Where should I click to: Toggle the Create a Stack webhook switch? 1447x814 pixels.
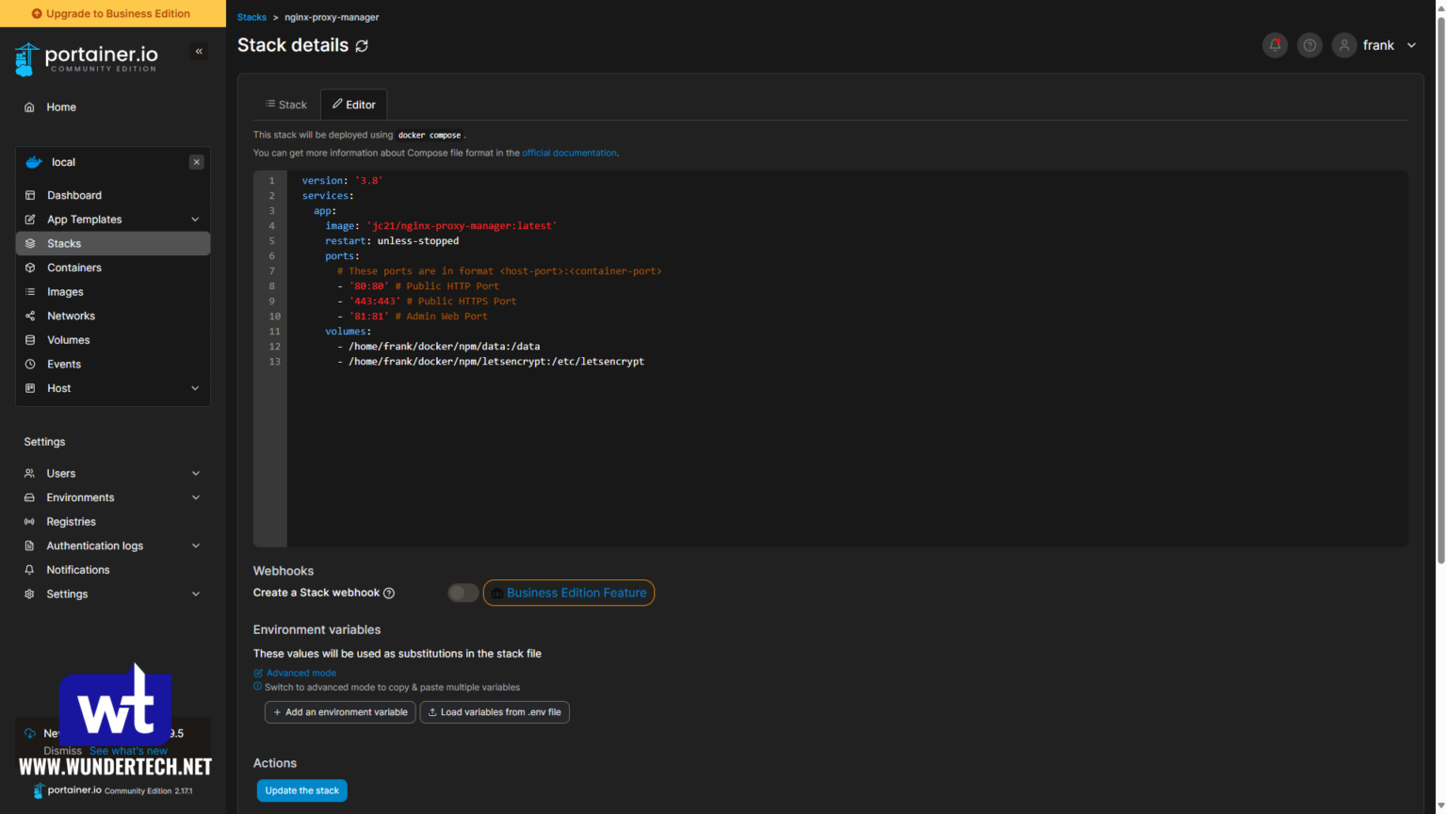coord(463,593)
